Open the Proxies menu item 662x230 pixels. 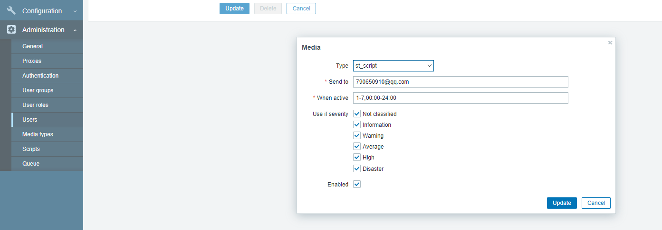coord(32,61)
